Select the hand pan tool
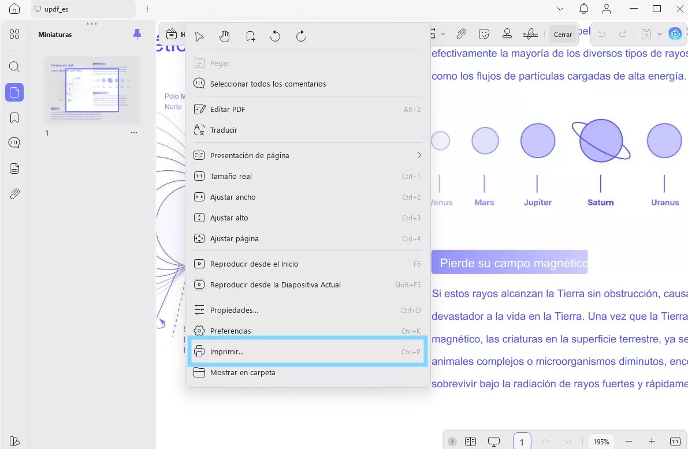 click(x=225, y=36)
